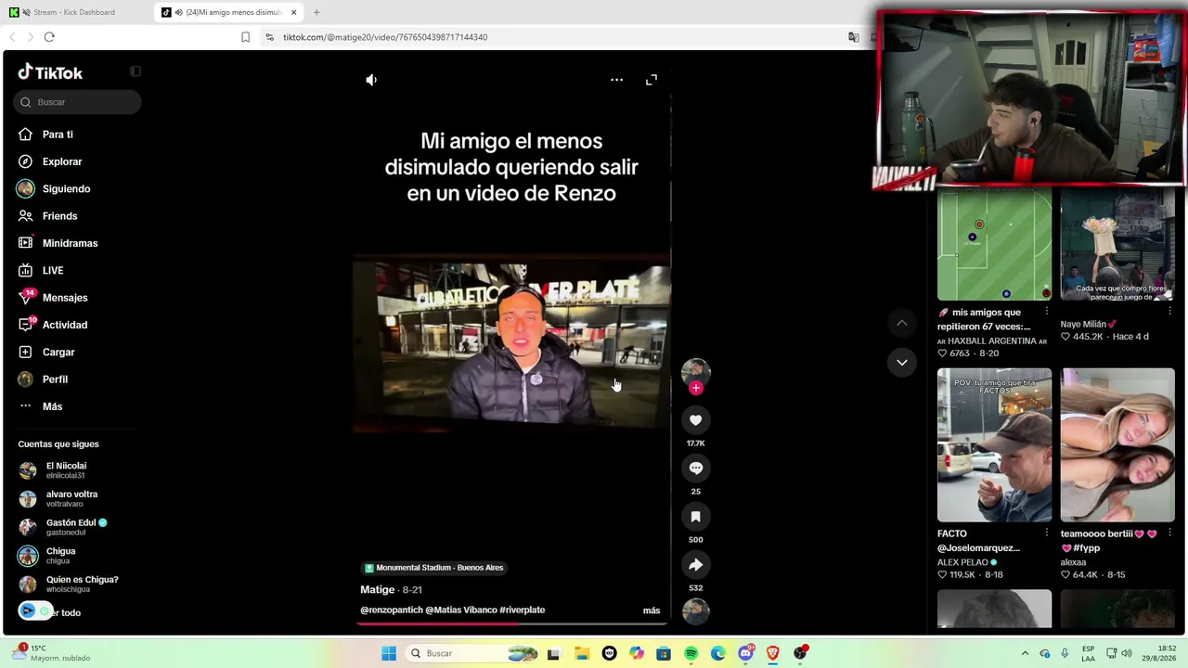Open the teamoooo bertiii video thumbnail
Image resolution: width=1188 pixels, height=668 pixels.
(1117, 445)
